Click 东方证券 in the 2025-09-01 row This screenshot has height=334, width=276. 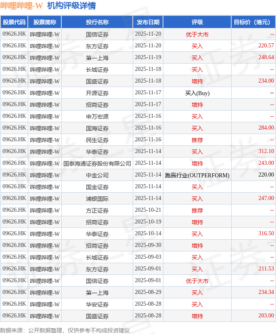pos(97,269)
